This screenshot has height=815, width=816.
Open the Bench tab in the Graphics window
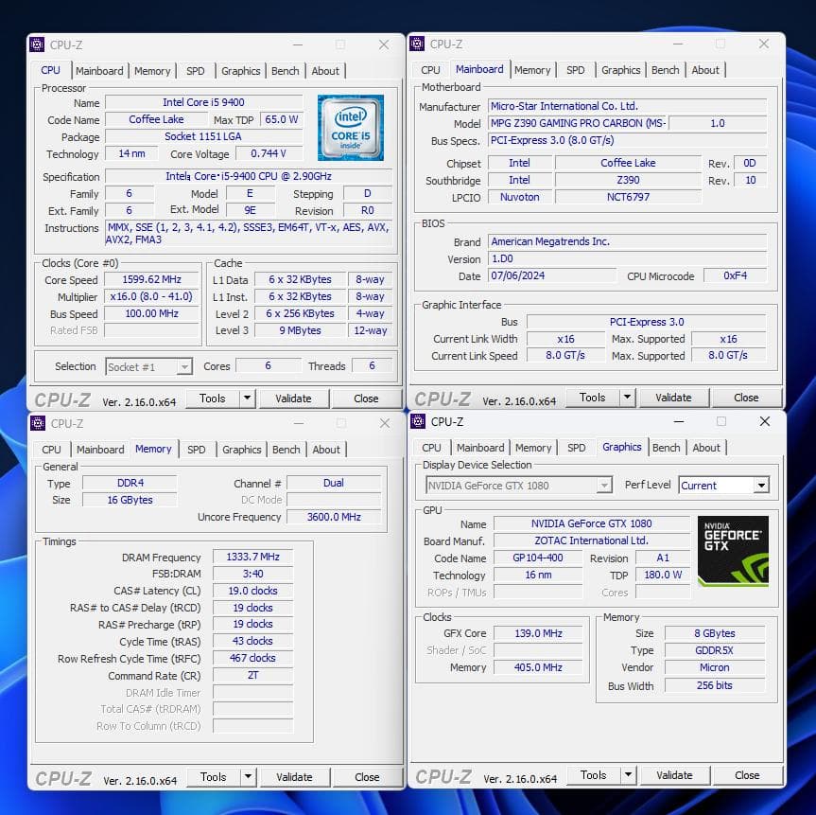point(666,448)
